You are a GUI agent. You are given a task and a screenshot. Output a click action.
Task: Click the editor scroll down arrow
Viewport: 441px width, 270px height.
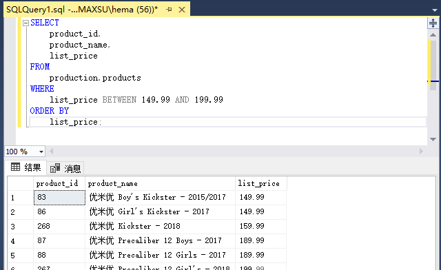click(433, 139)
